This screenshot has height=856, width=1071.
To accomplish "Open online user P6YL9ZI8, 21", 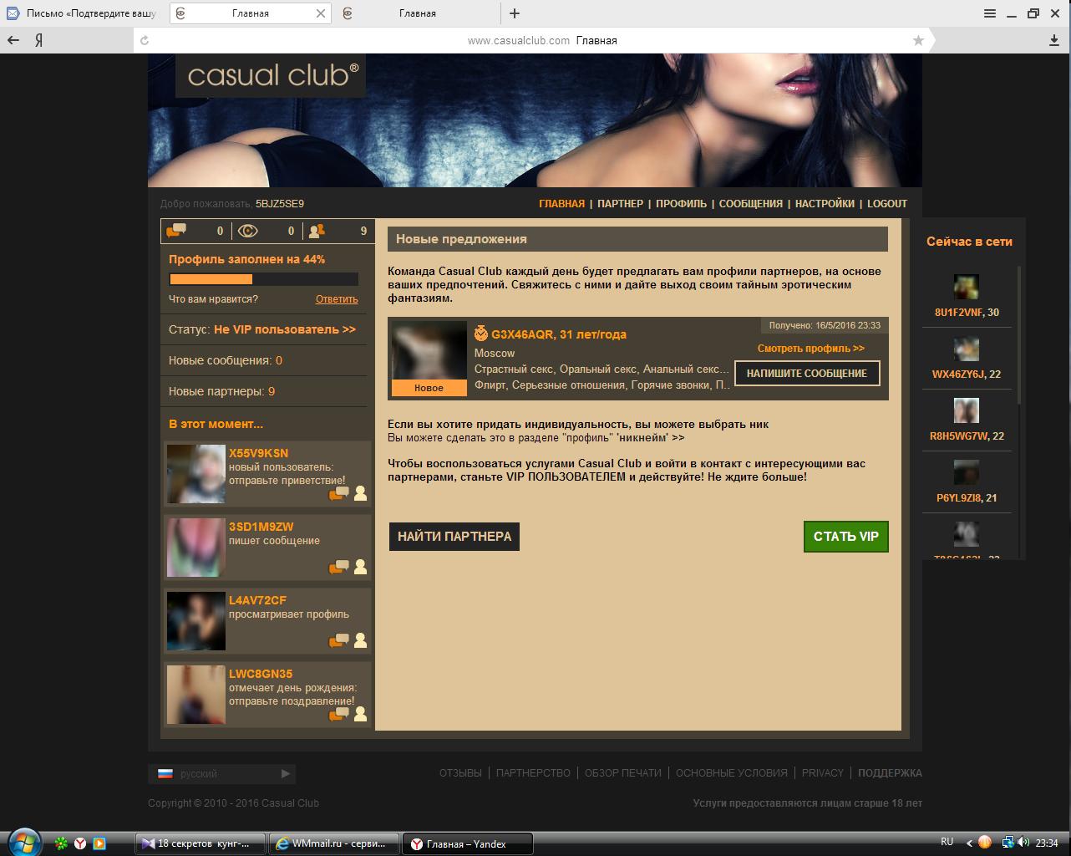I will 967,498.
